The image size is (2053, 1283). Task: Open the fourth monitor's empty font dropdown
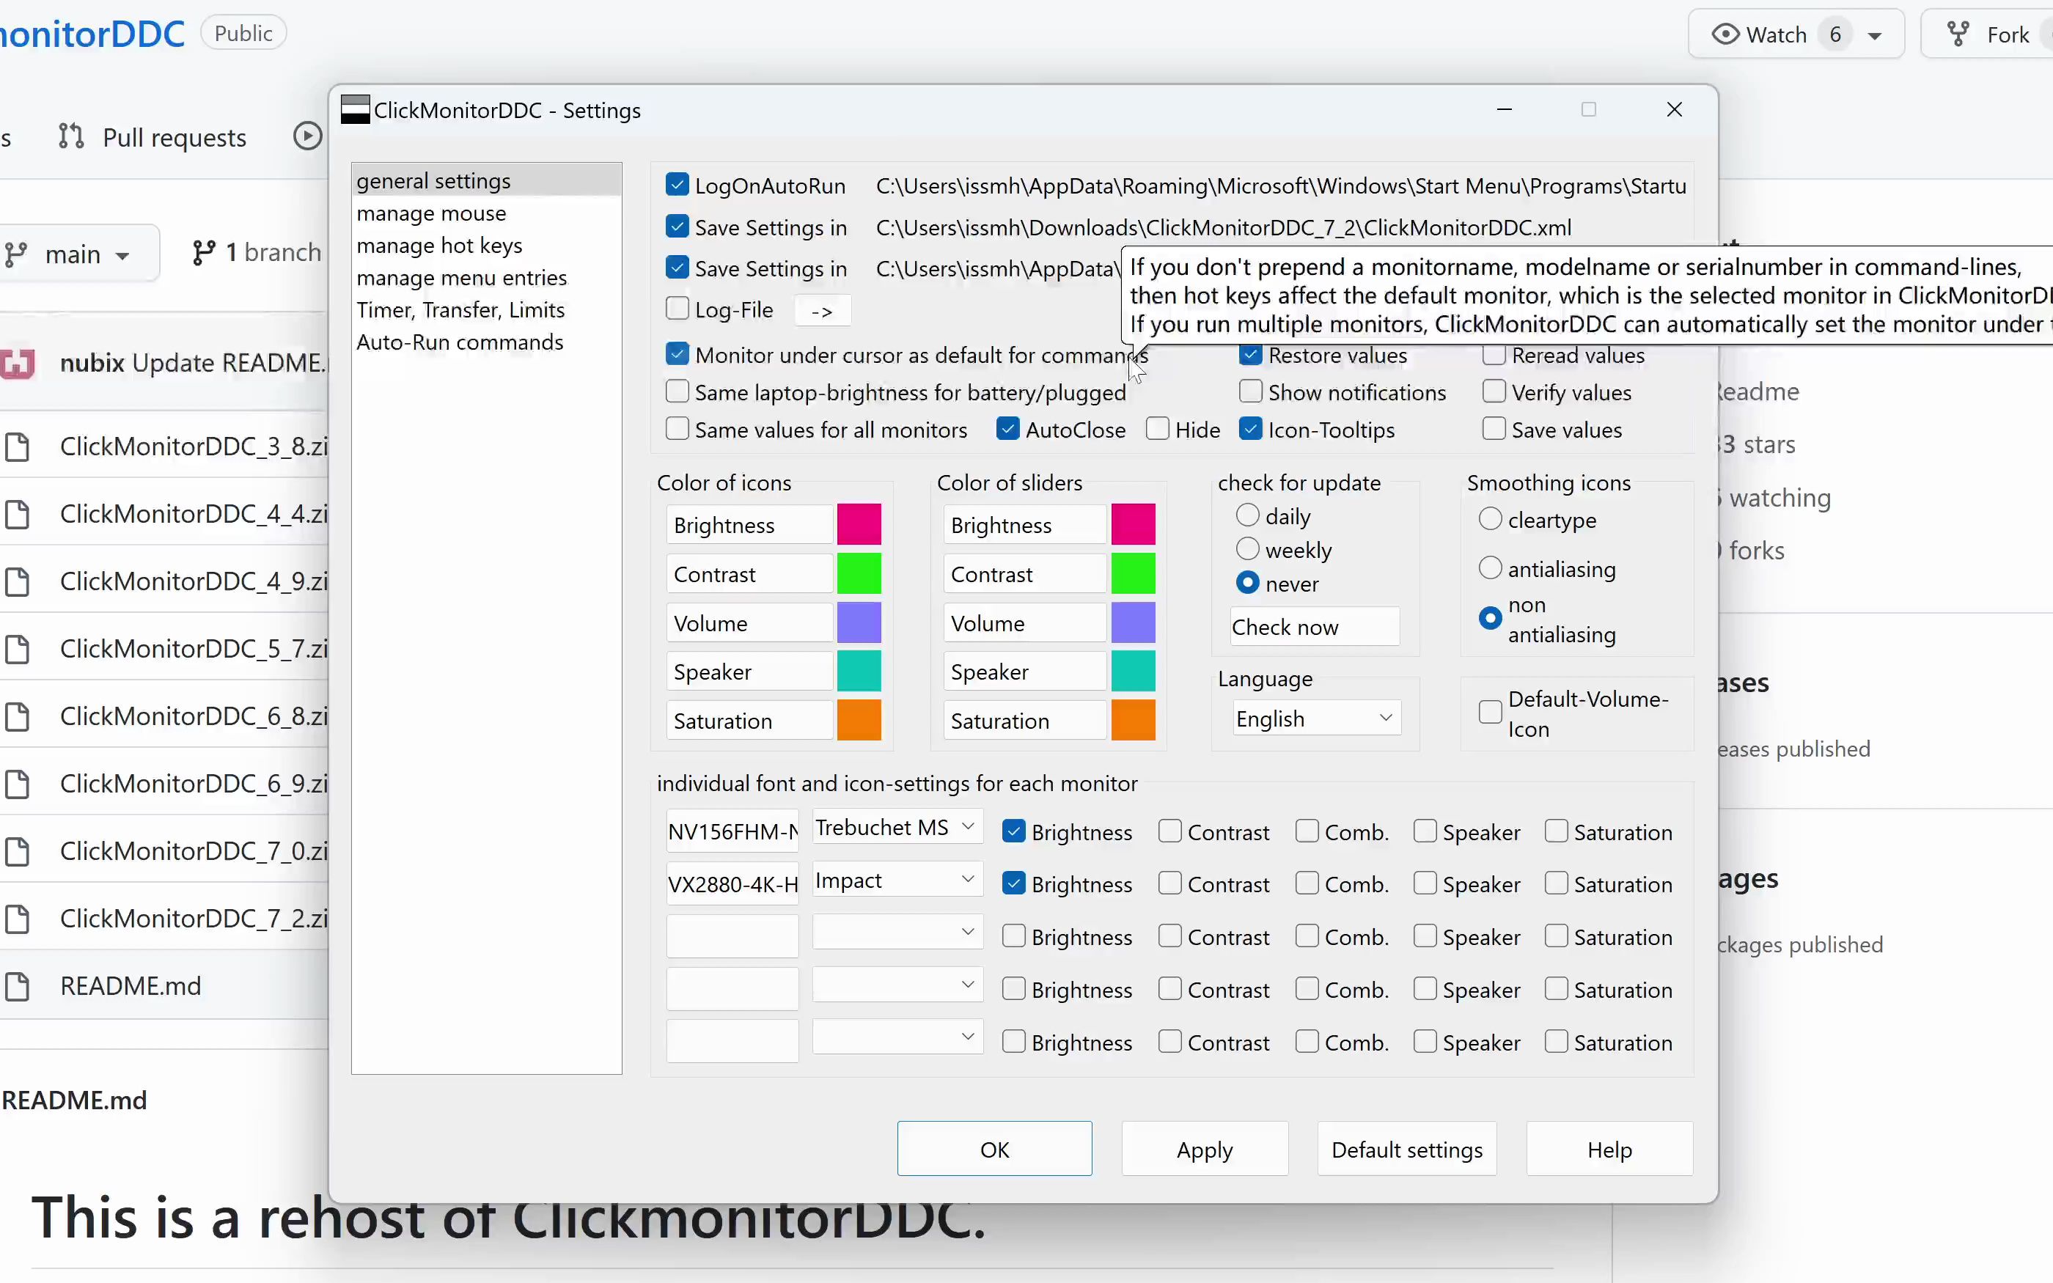point(897,985)
